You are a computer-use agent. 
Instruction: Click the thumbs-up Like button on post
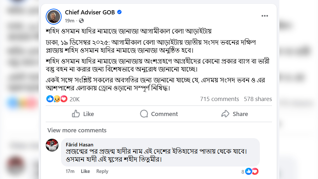tap(83, 114)
